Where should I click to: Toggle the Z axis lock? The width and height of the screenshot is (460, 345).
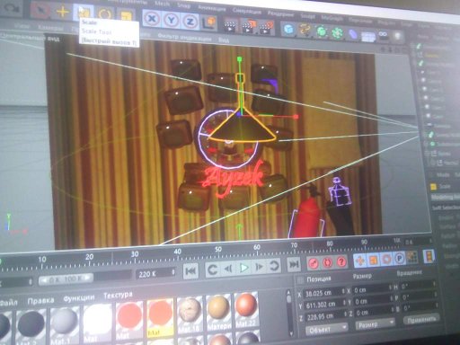190,22
